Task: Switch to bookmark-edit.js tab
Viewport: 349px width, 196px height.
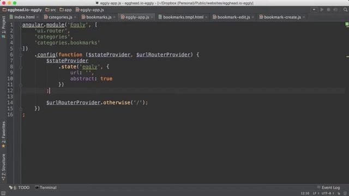Action: 233,17
